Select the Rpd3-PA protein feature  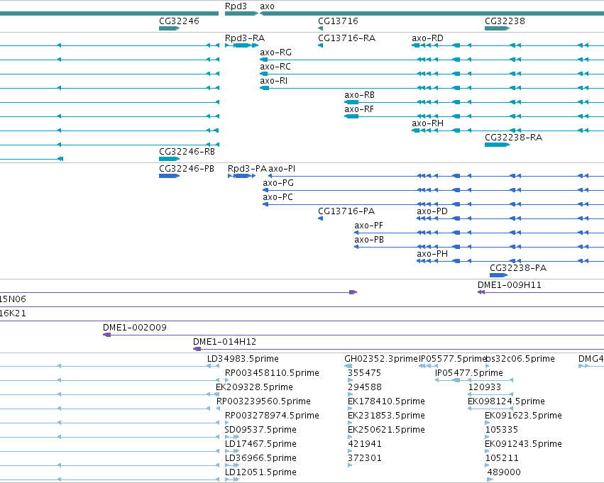[x=241, y=176]
